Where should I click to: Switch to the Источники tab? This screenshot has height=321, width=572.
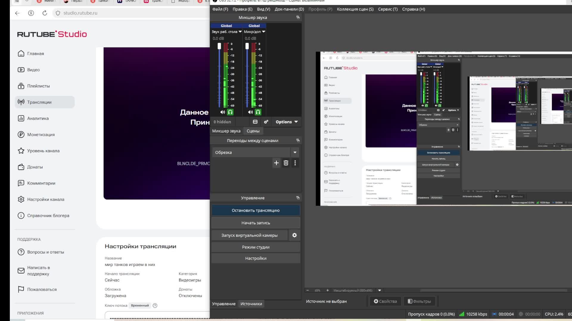[x=251, y=304]
